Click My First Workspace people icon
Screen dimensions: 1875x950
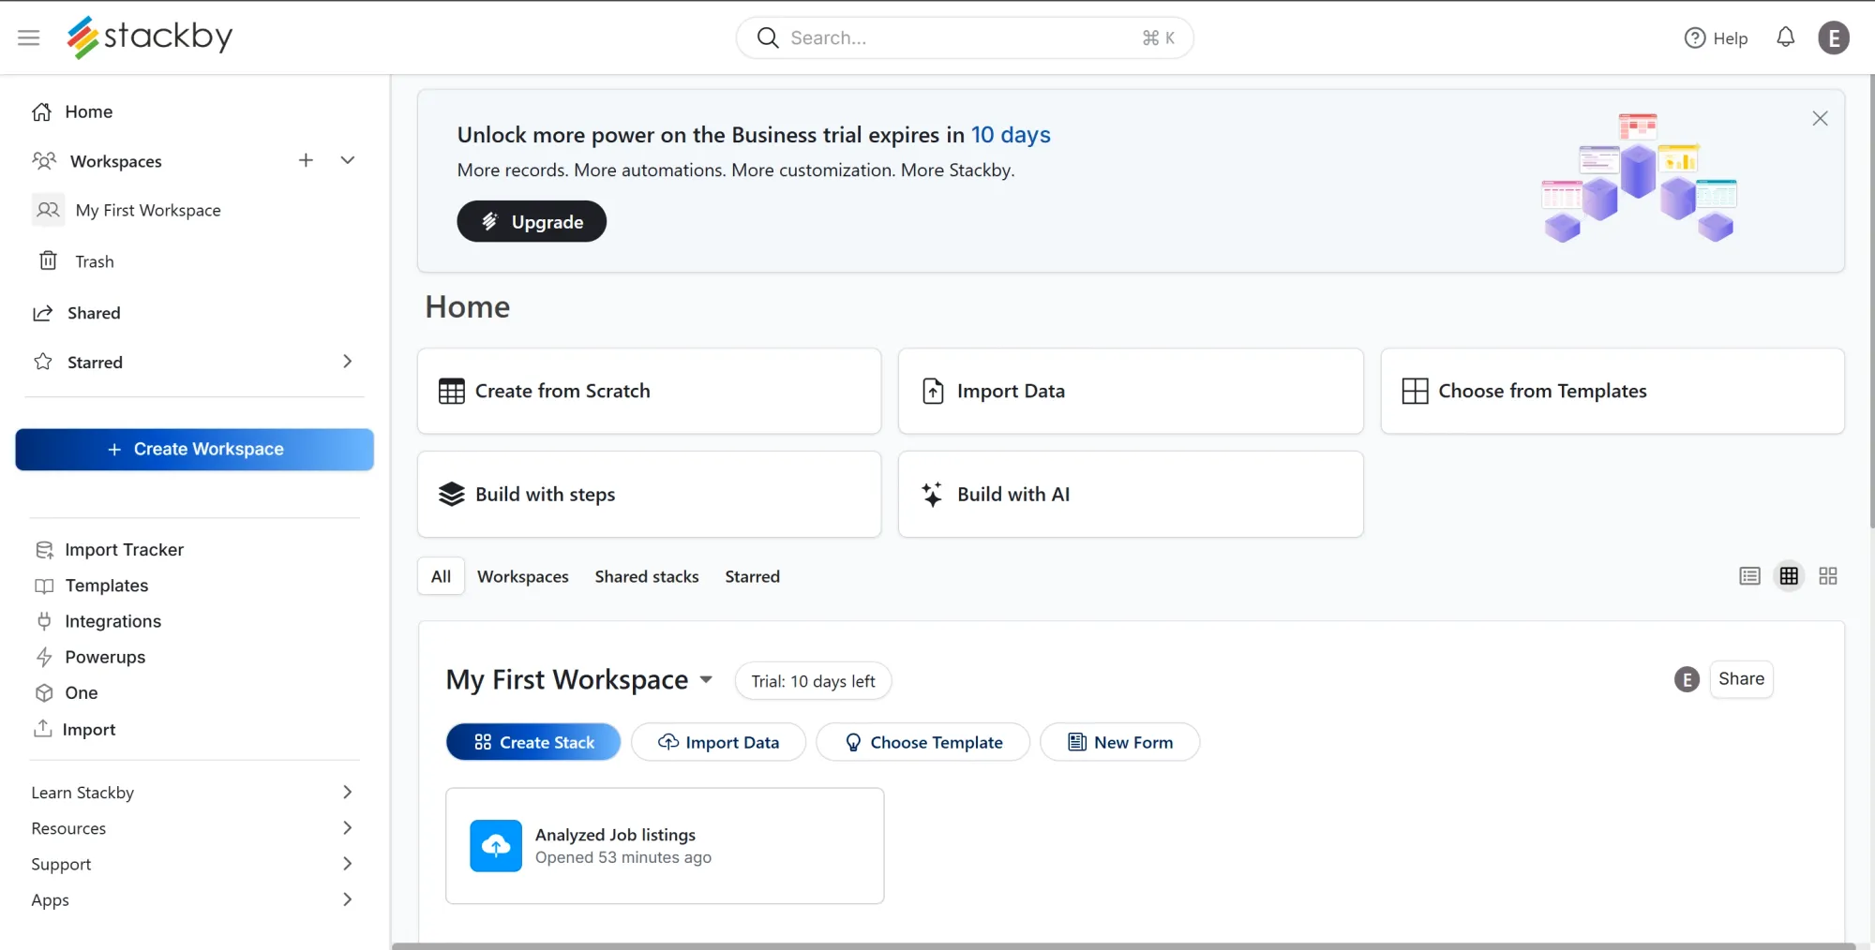pos(48,210)
